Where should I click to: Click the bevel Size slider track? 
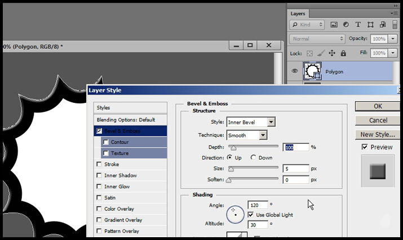pos(253,169)
